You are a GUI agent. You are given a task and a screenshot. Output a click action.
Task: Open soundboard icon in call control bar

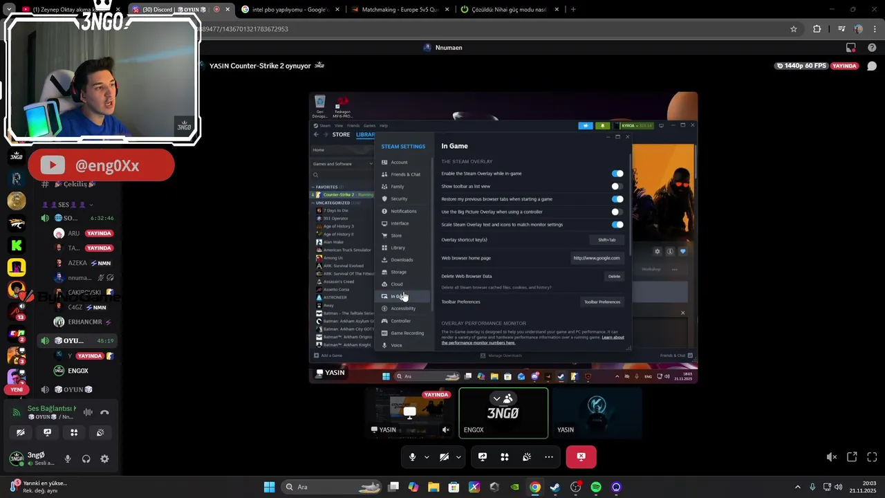tap(527, 457)
